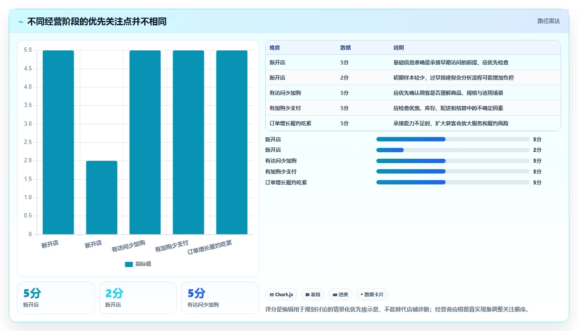Open the 5分 有访问少加购 stat card
The image size is (578, 331).
pos(220,298)
